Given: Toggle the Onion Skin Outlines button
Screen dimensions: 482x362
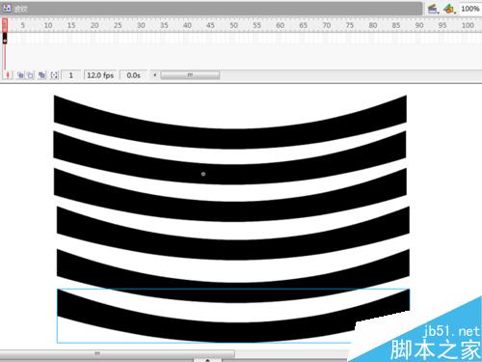Looking at the screenshot, I should coord(30,75).
